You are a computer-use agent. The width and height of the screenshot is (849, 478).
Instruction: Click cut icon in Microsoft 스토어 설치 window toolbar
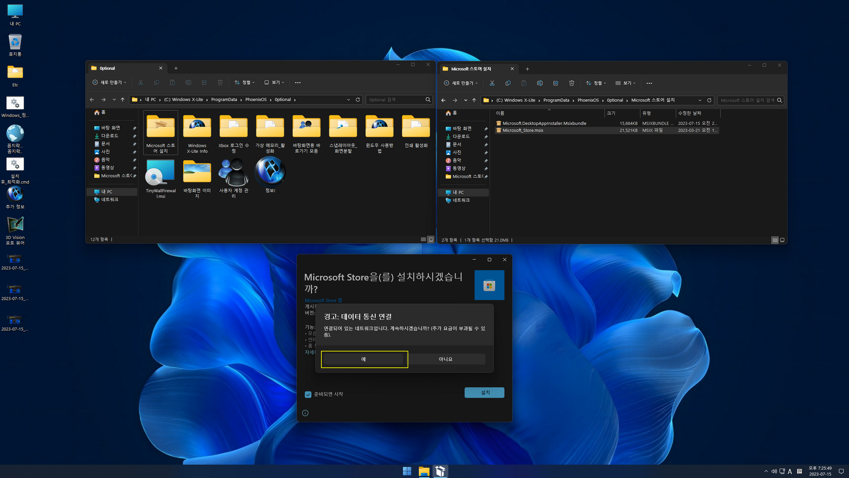[492, 83]
